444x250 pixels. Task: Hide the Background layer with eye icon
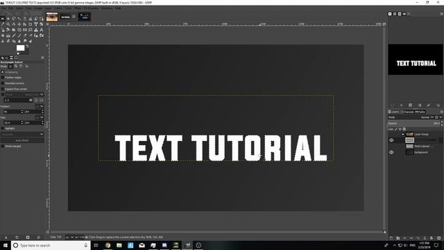[391, 152]
